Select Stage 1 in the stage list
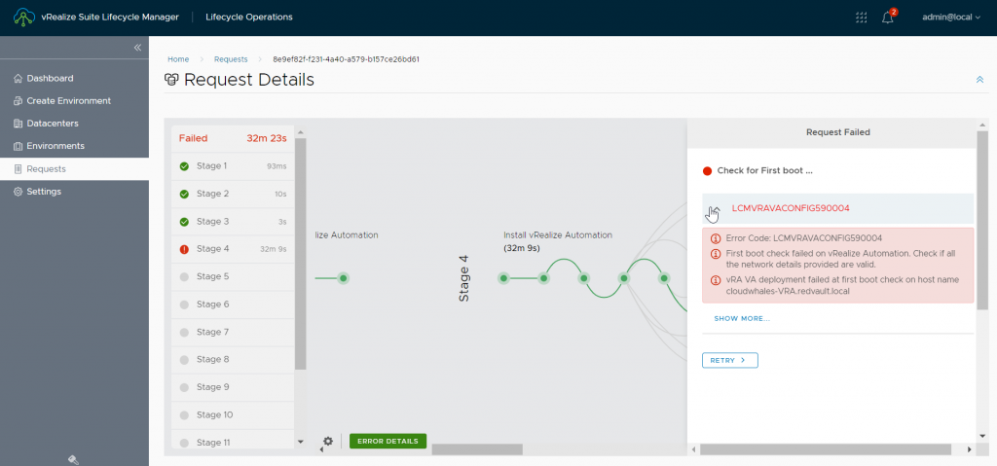Image resolution: width=997 pixels, height=466 pixels. pos(233,166)
